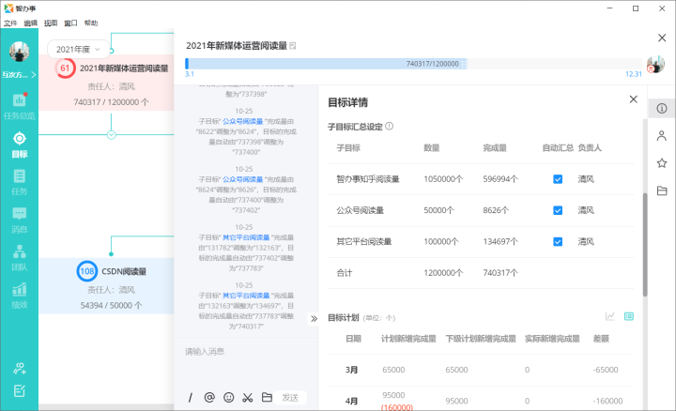Viewport: 676px width, 411px height.
Task: Collapse the details panel with double chevron
Action: coord(314,319)
